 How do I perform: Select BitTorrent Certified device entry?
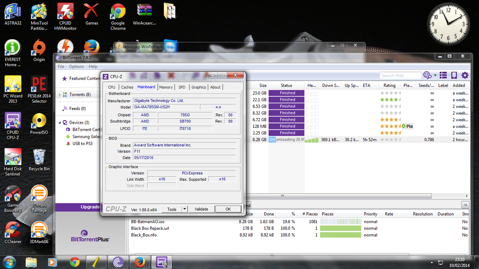click(83, 130)
